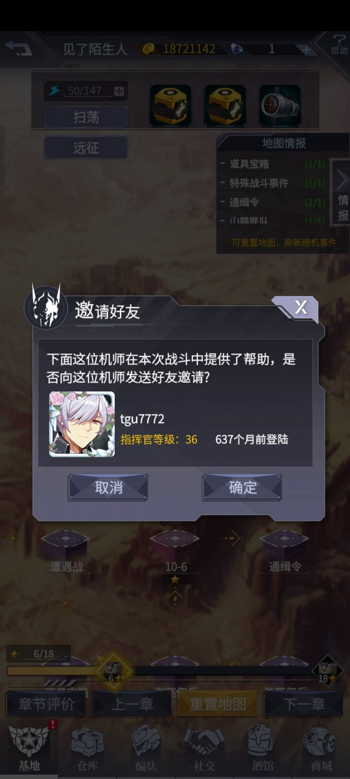Screen dimensions: 350x779
Task: Add diamonds with the plus icon
Action: (306, 49)
